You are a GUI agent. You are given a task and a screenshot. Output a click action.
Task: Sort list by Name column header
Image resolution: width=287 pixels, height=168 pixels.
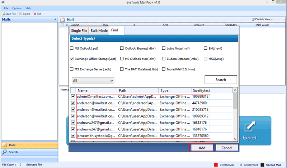pos(97,90)
